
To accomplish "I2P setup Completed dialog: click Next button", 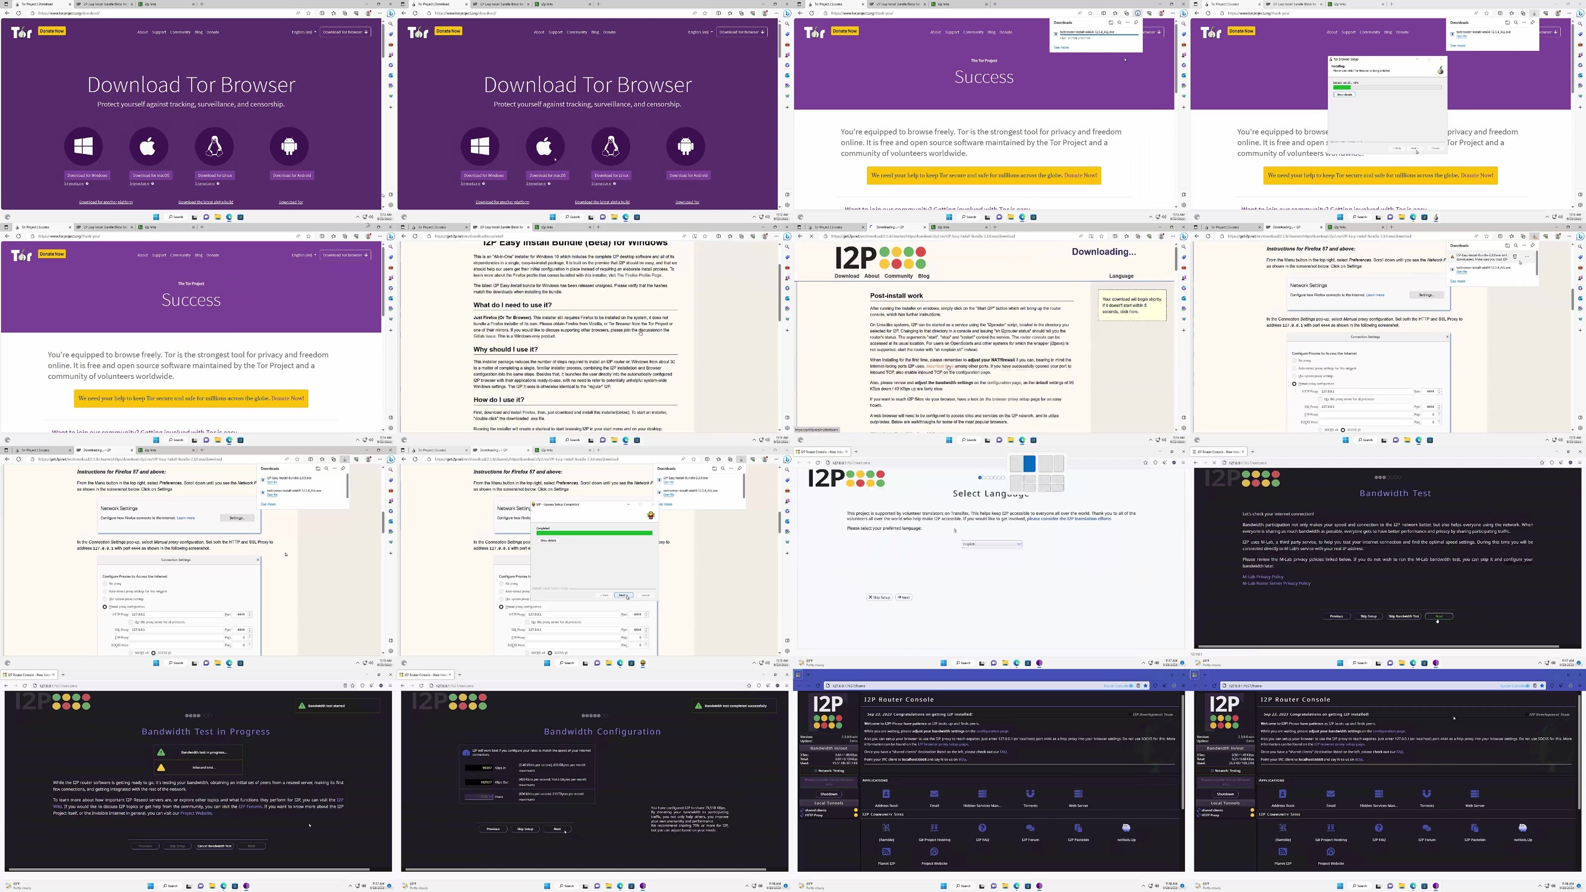I will [623, 595].
